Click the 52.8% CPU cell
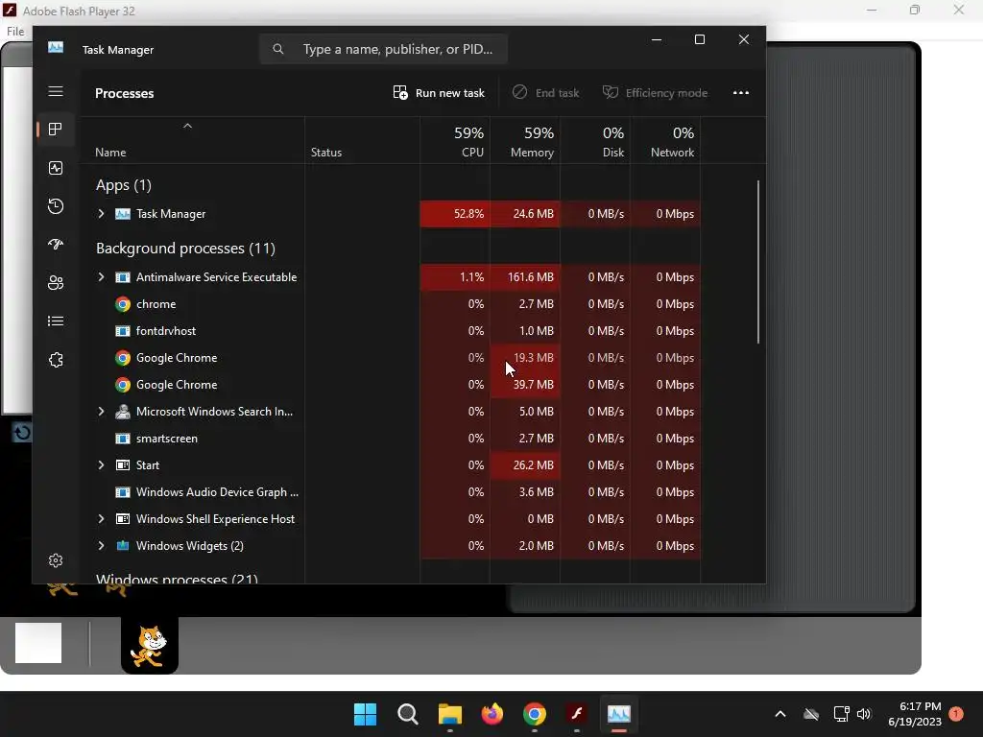The height and width of the screenshot is (737, 983). click(x=455, y=214)
